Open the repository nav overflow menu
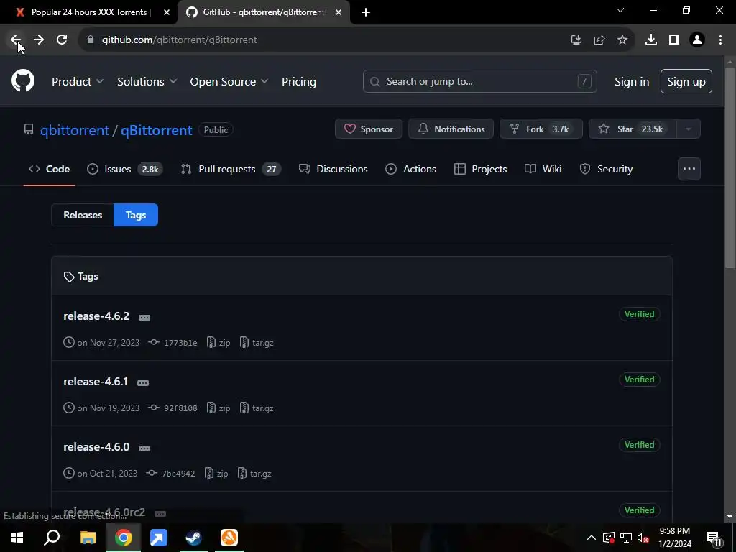This screenshot has width=736, height=552. coord(689,169)
